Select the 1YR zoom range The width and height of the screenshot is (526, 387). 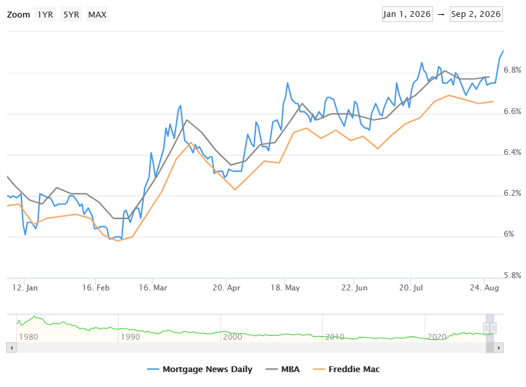tap(45, 14)
